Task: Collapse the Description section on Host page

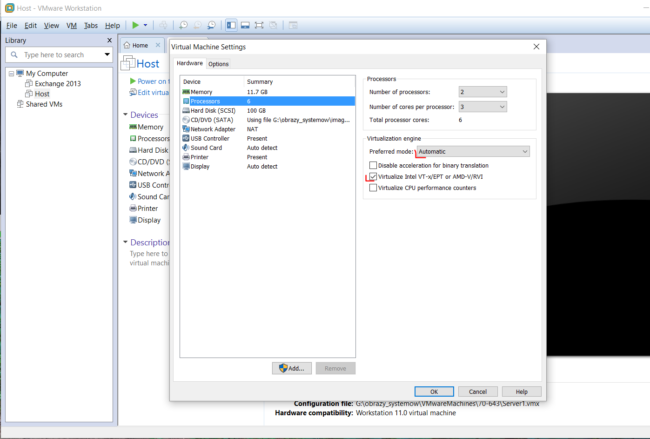Action: pos(125,242)
